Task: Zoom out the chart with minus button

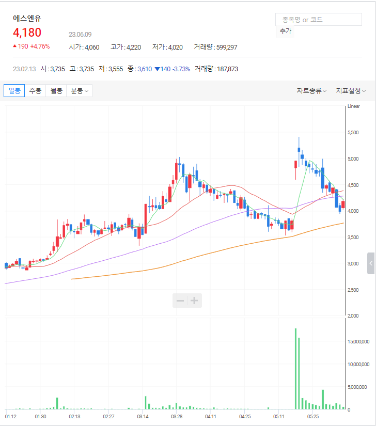Action: pyautogui.click(x=180, y=301)
